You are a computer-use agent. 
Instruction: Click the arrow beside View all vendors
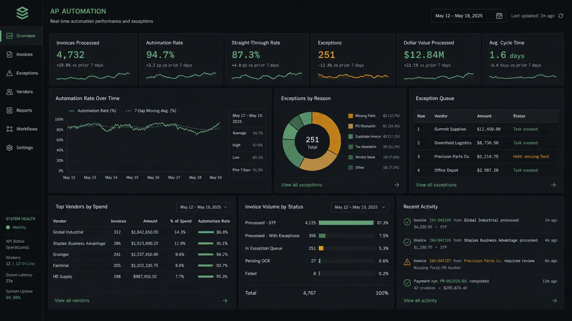(x=225, y=301)
